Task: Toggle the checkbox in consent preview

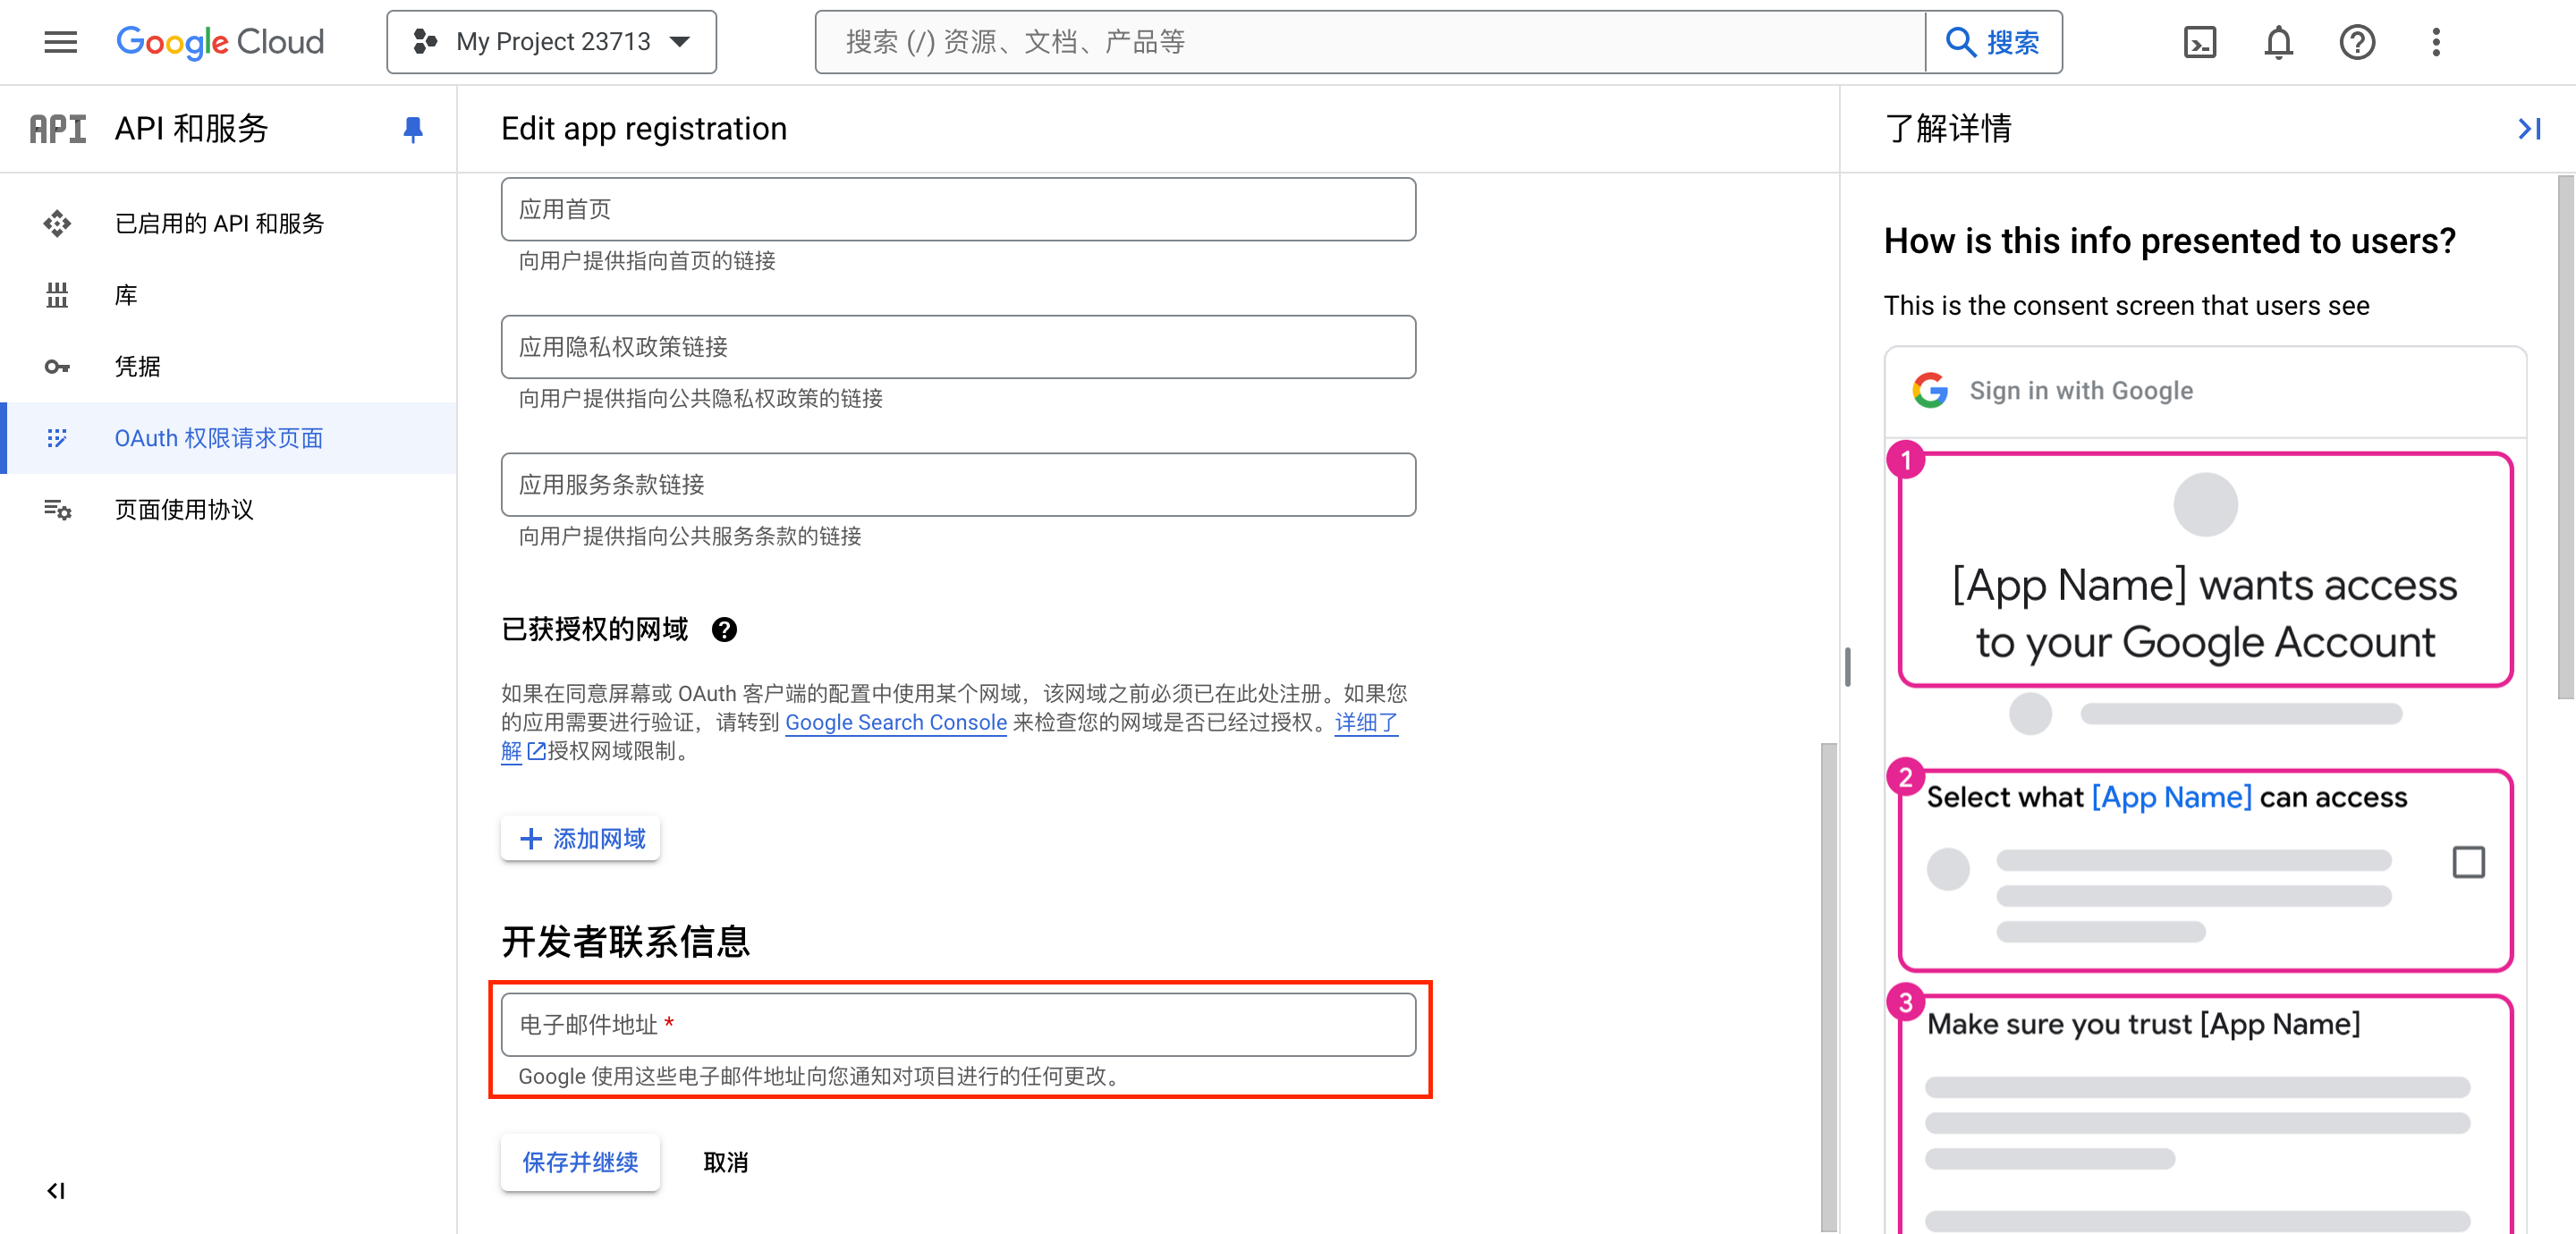Action: tap(2468, 862)
